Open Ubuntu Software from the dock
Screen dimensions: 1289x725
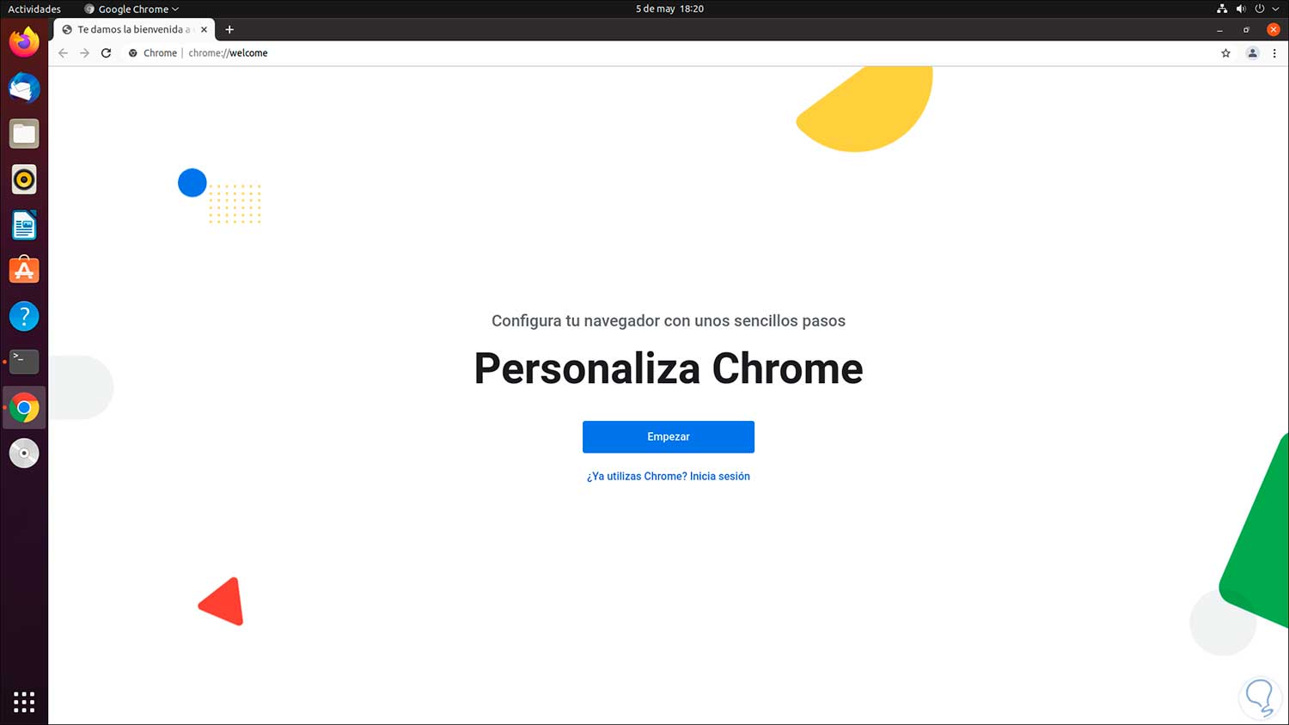point(24,271)
